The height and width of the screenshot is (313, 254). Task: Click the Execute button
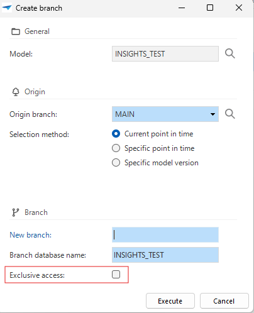pyautogui.click(x=170, y=301)
